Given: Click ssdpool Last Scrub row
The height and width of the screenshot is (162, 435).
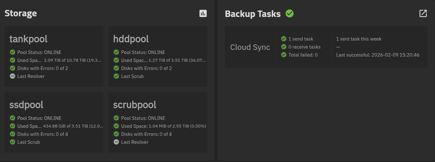Looking at the screenshot, I should pyautogui.click(x=29, y=142).
